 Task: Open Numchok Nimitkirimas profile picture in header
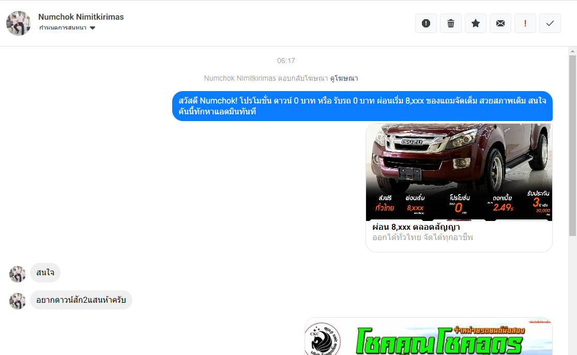coord(19,23)
